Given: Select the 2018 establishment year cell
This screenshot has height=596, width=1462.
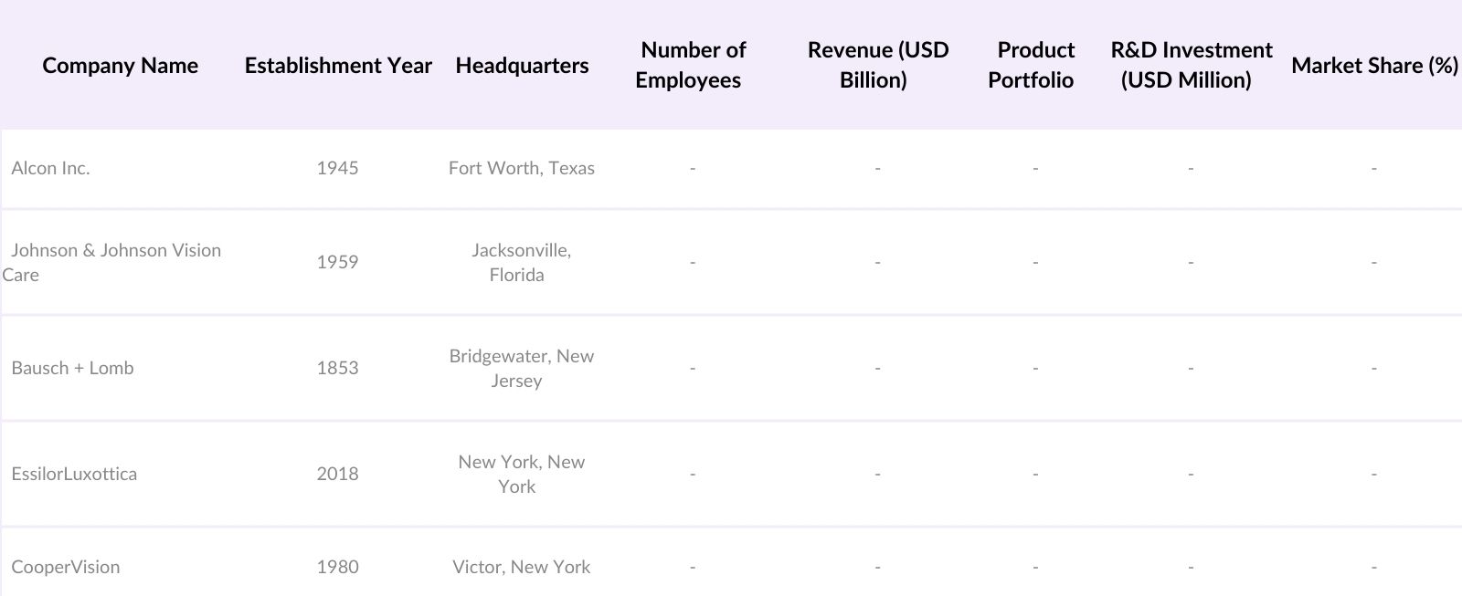Looking at the screenshot, I should click(337, 474).
